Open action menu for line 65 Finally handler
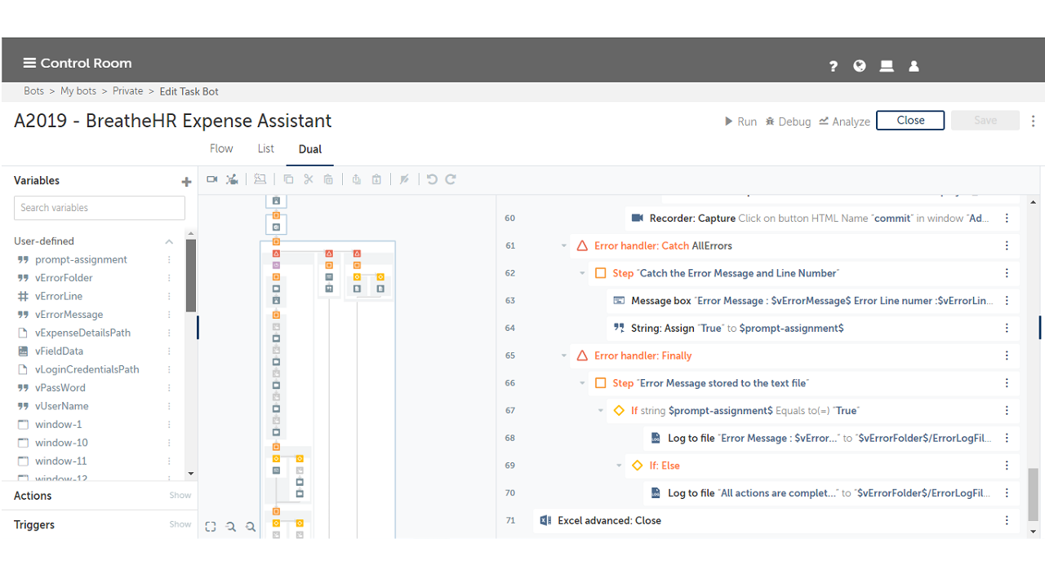 pyautogui.click(x=1007, y=355)
